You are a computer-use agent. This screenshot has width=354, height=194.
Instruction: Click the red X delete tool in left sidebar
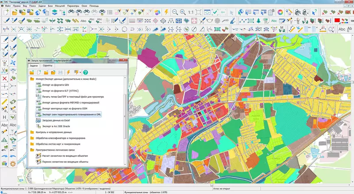point(4,79)
